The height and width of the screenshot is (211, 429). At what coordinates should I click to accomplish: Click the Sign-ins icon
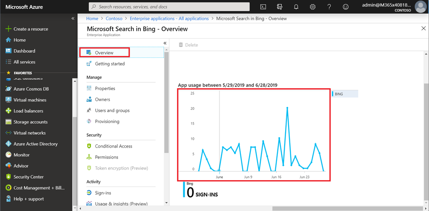(x=89, y=193)
